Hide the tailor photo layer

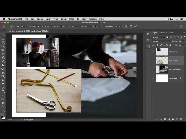coord(153,52)
